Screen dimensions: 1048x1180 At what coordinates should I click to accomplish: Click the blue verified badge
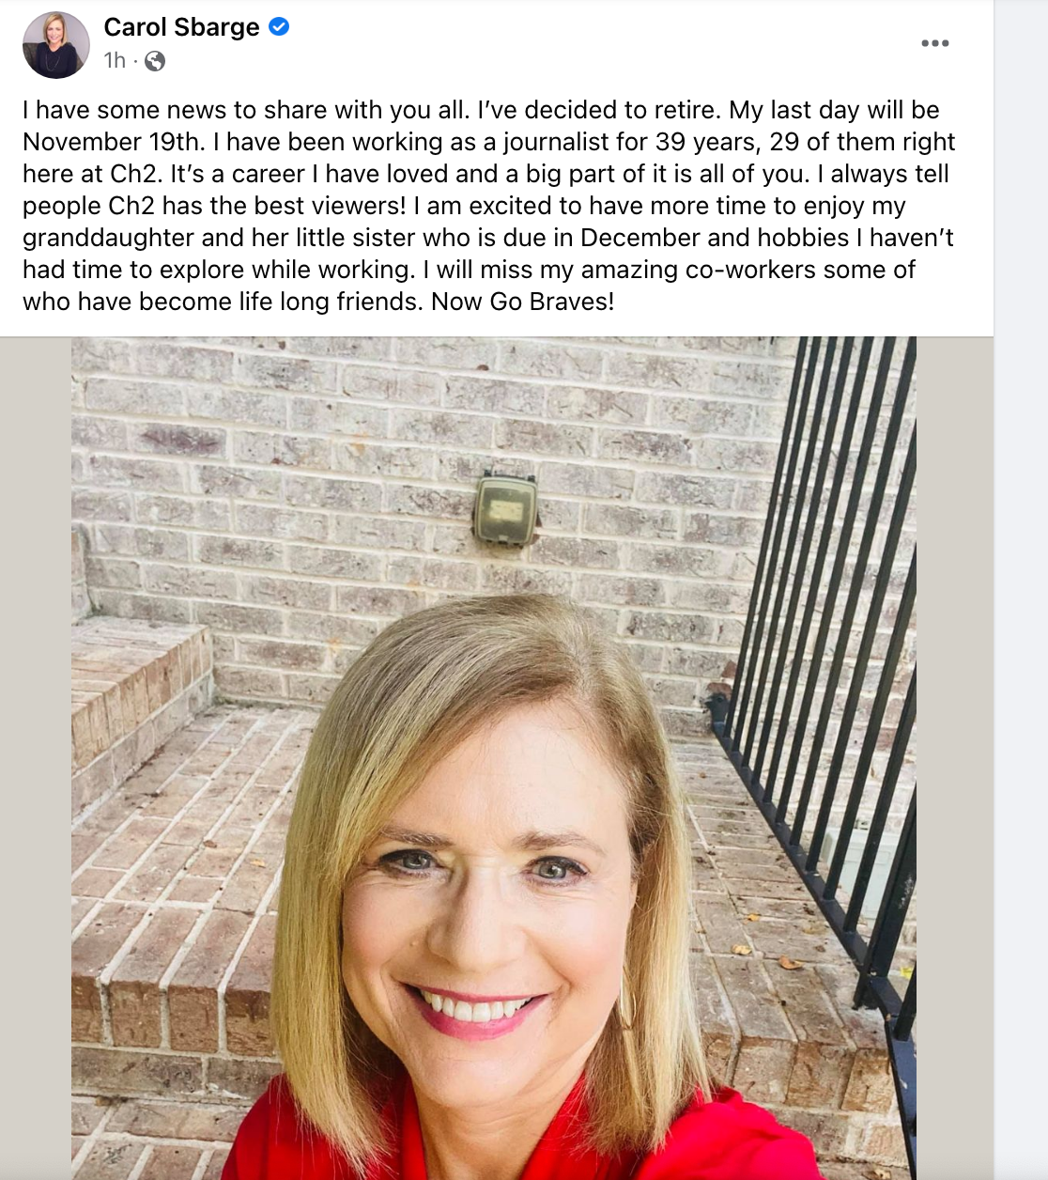pos(279,27)
